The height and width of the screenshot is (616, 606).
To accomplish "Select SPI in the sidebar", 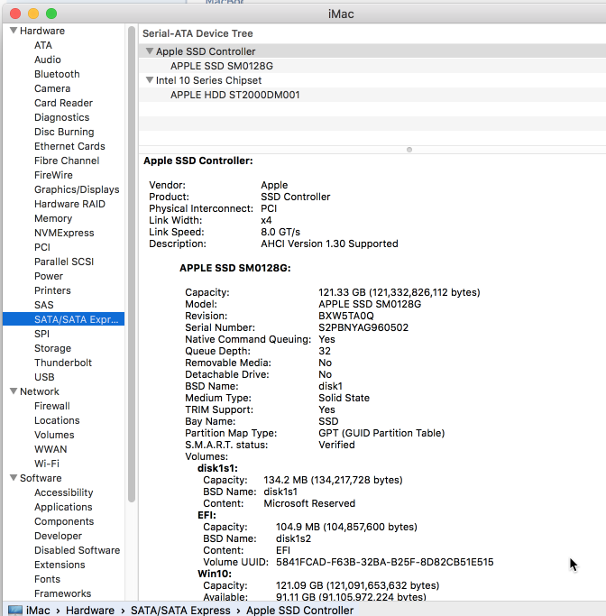I will (x=41, y=334).
